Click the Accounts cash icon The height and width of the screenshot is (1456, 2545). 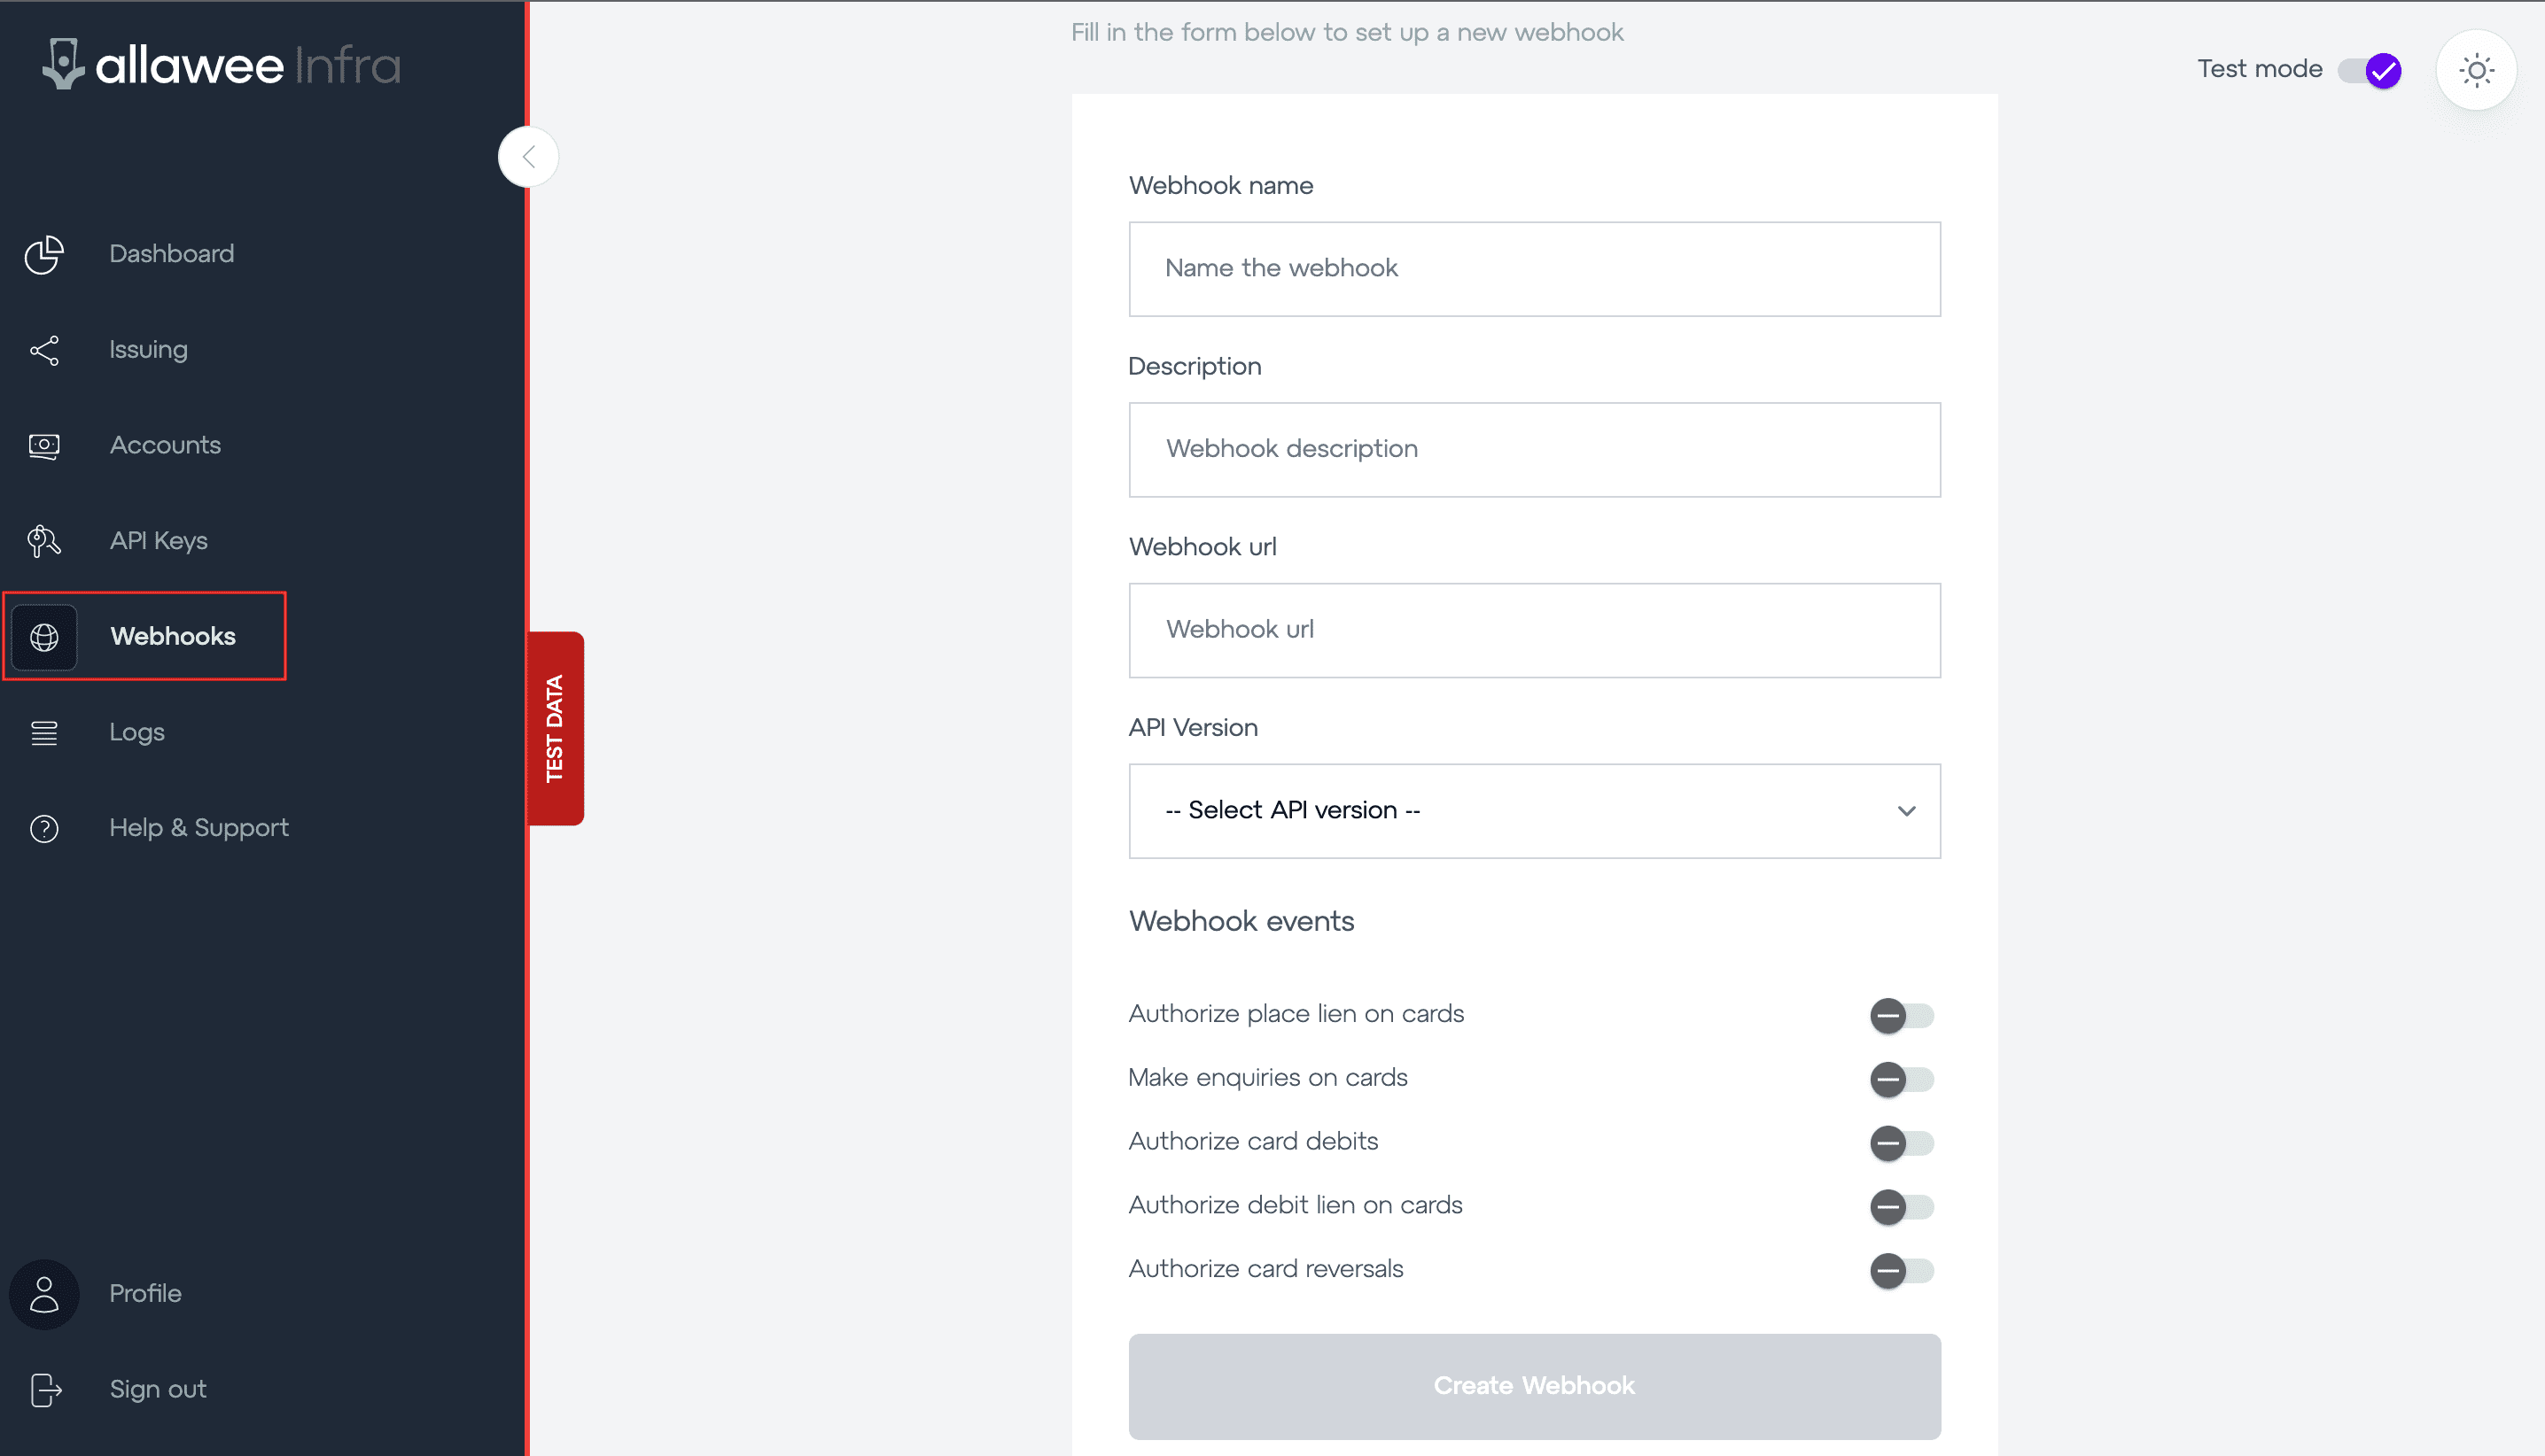[44, 446]
